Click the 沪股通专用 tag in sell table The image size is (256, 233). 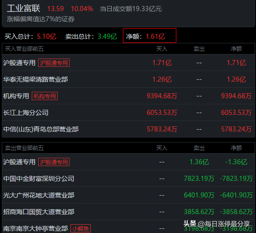point(54,162)
